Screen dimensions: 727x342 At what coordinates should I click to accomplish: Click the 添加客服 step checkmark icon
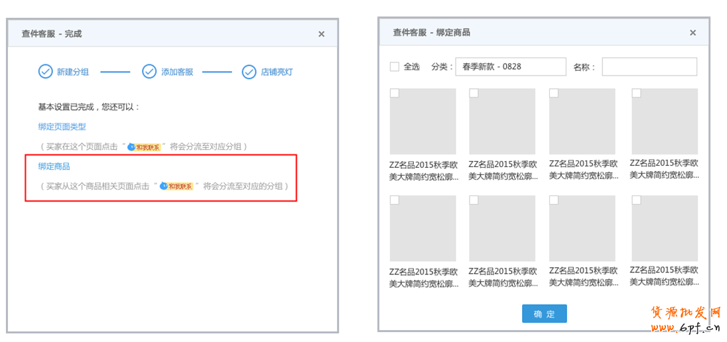point(149,72)
